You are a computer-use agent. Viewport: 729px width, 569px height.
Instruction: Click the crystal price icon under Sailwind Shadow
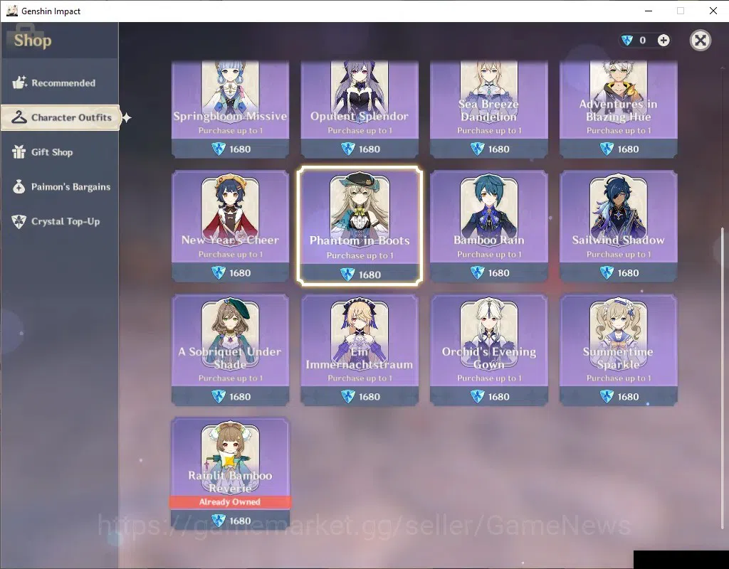(x=607, y=272)
